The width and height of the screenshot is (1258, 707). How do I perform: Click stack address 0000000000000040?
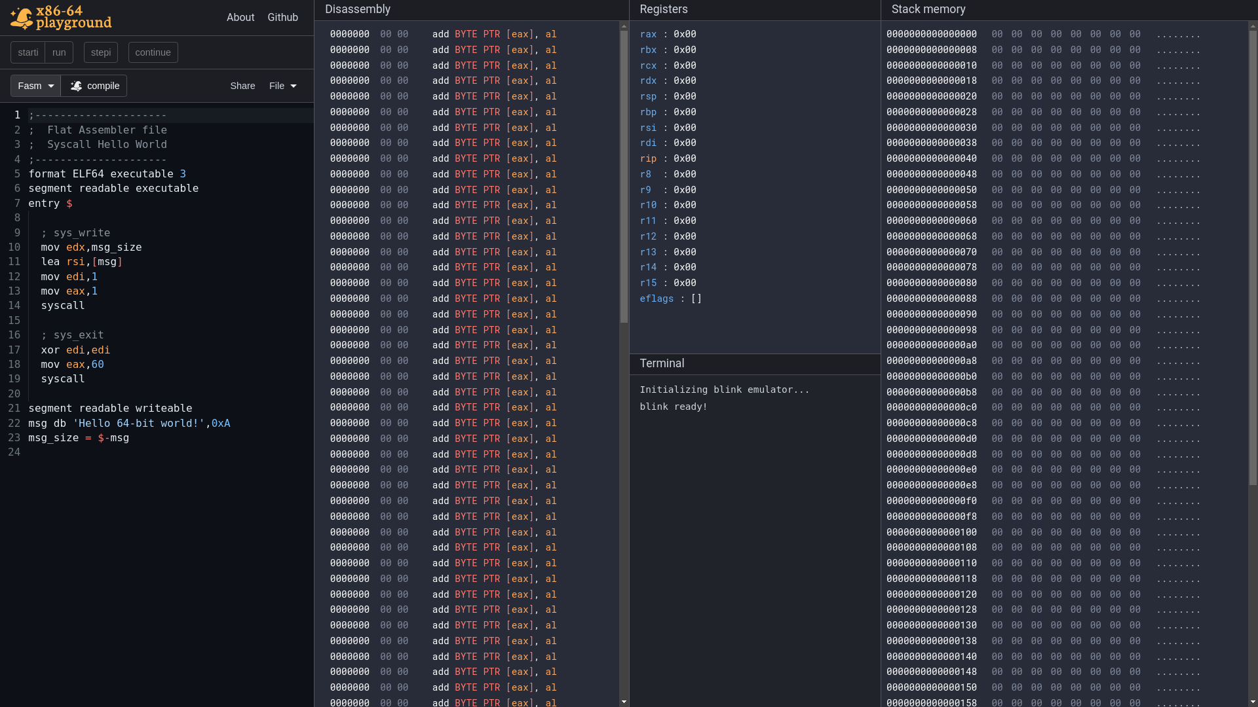point(931,158)
